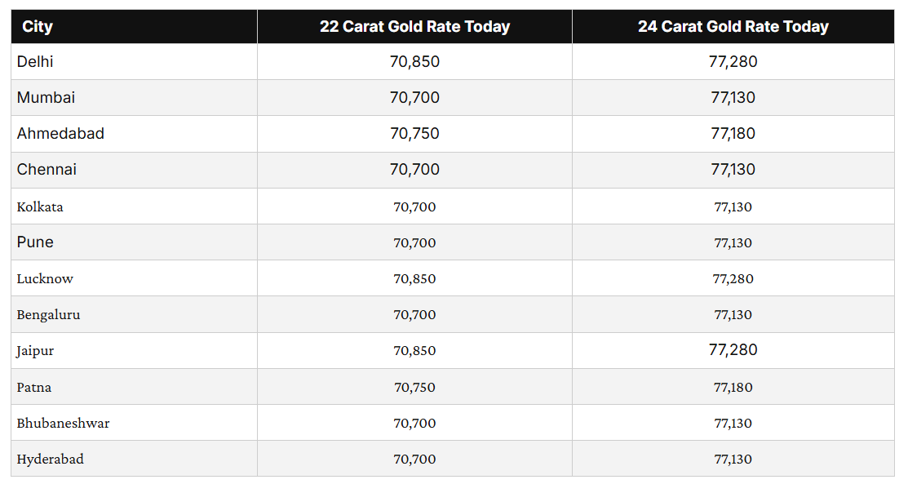Select the Jaipur city cell
The width and height of the screenshot is (908, 484).
pyautogui.click(x=35, y=351)
